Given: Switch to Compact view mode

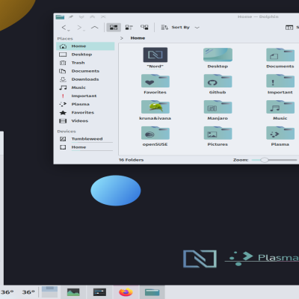Looking at the screenshot, I should pyautogui.click(x=129, y=28).
